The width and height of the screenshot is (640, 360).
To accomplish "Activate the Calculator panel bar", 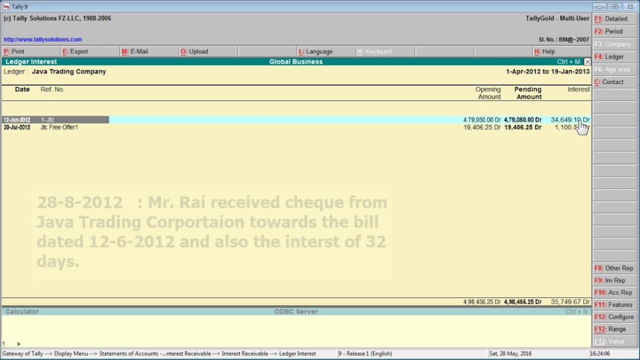I will pos(296,311).
